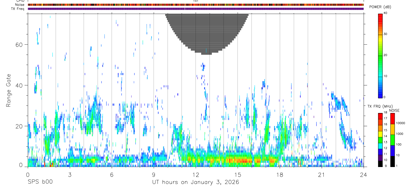Click power scale value '30'
This screenshot has height=189, width=409.
[x=386, y=34]
